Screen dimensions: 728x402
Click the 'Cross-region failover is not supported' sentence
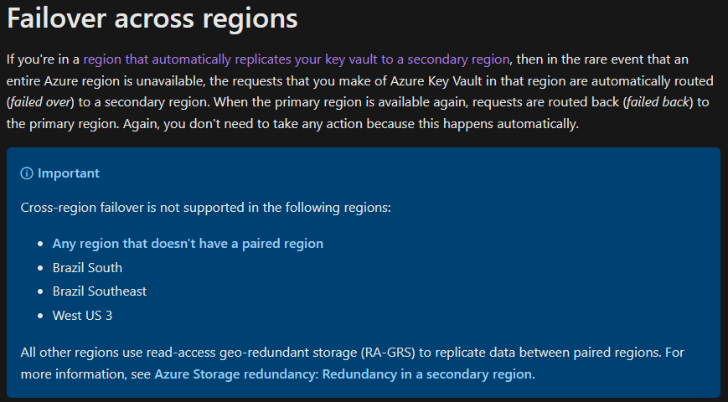click(206, 208)
